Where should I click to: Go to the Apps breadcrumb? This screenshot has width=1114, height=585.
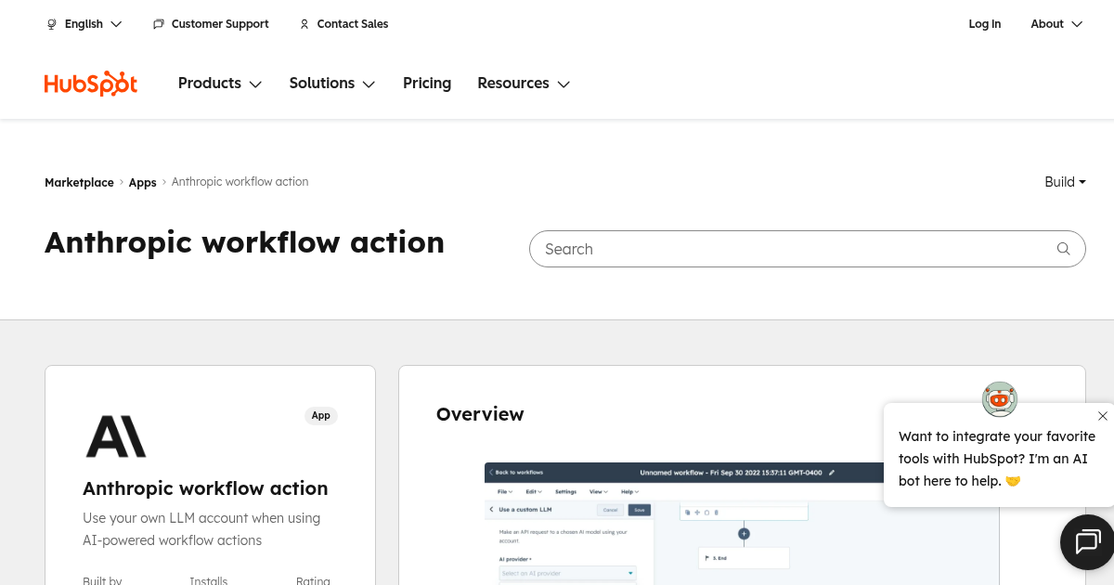point(142,182)
